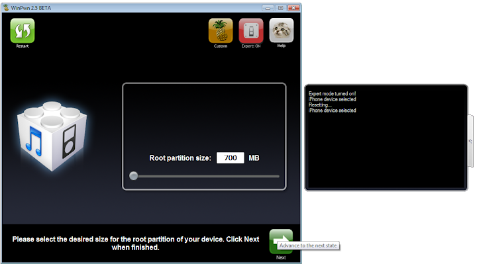Toggle the Expert mode switch off

[251, 30]
